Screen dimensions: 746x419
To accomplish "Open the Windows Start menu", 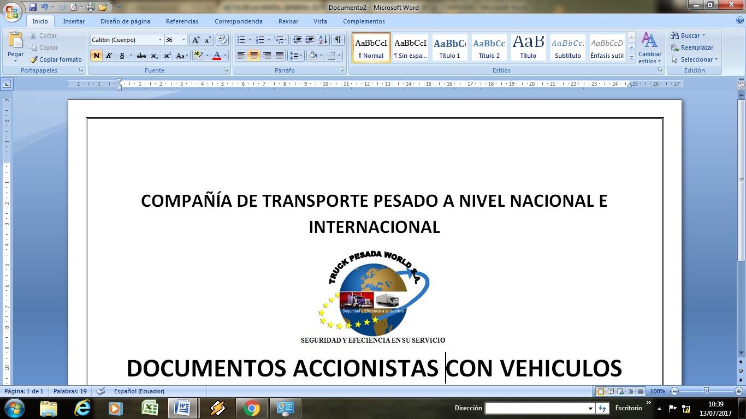I will 14,408.
